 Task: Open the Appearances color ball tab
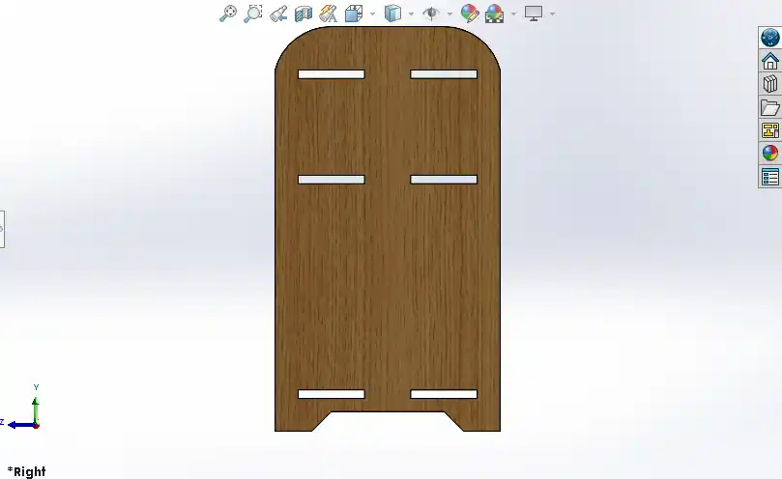pos(770,153)
